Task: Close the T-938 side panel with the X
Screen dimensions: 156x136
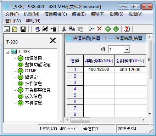Action: coord(53,40)
